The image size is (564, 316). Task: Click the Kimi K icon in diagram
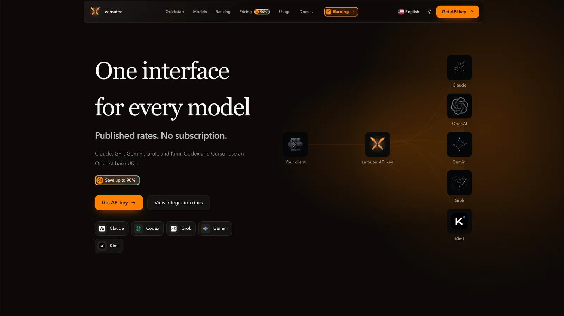(x=459, y=221)
